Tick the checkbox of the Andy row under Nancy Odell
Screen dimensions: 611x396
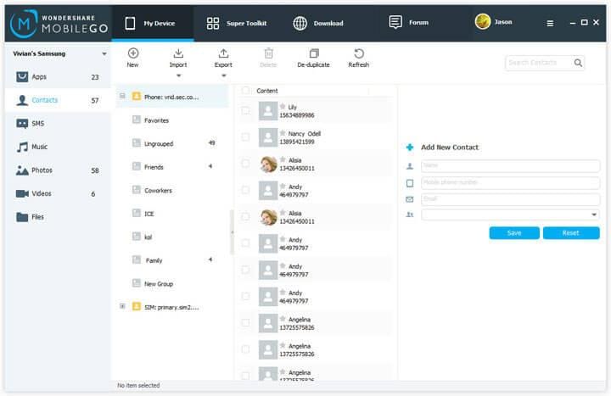[x=245, y=190]
